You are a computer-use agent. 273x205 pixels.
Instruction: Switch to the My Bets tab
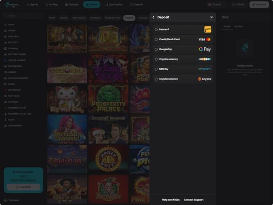pos(238,26)
